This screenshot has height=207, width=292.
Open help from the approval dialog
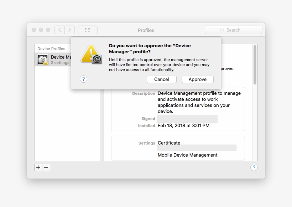[83, 79]
